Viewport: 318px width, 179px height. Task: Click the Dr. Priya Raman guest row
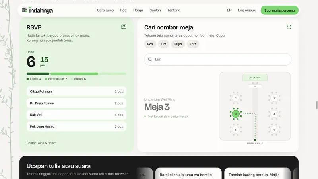pyautogui.click(x=76, y=103)
